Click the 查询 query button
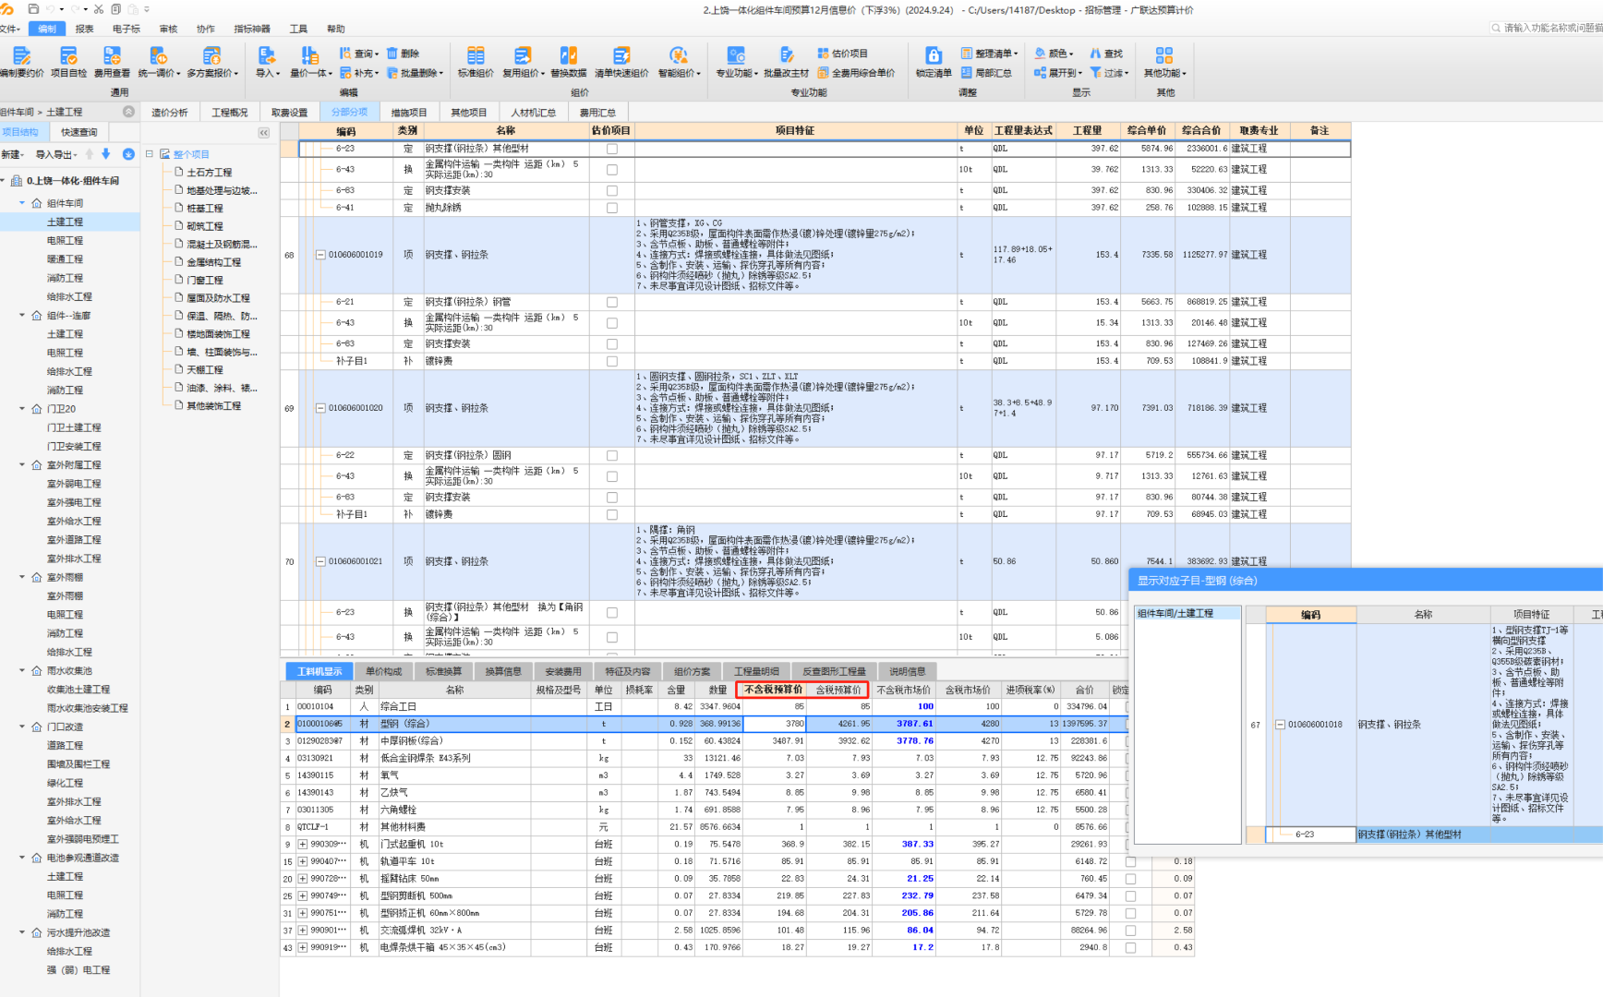This screenshot has width=1603, height=997. tap(358, 54)
